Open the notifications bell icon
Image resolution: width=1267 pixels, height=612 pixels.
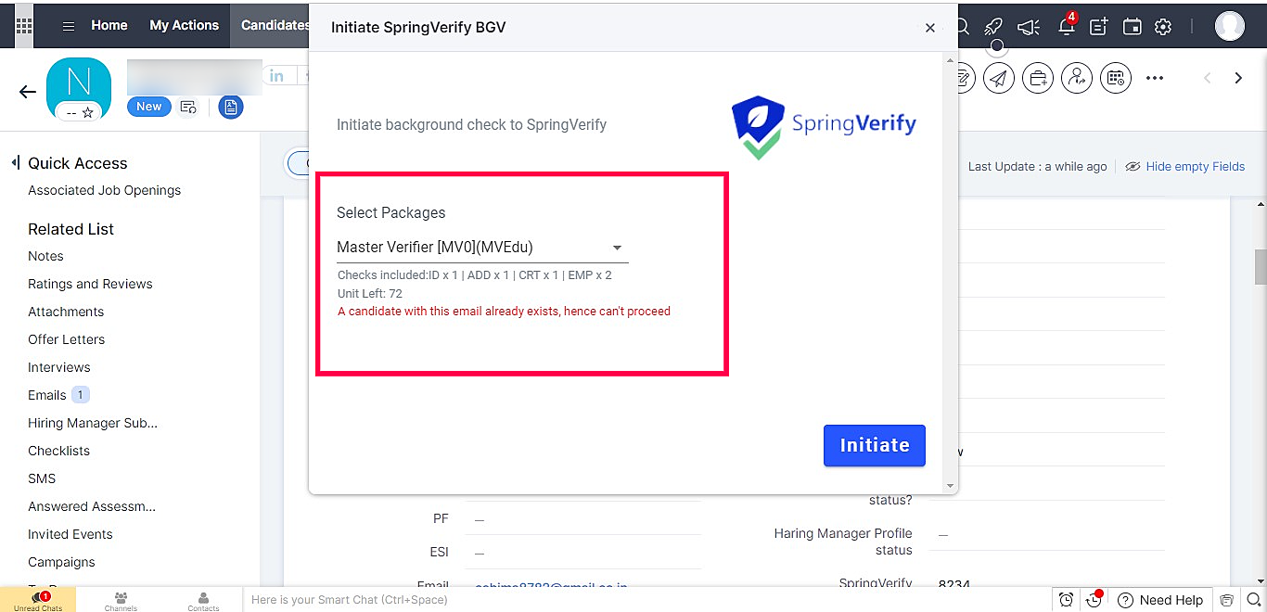click(1067, 25)
